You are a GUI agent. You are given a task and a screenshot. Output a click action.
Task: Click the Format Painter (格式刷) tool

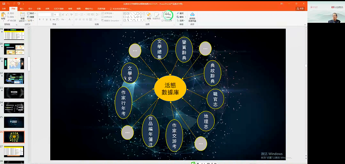pos(11,21)
